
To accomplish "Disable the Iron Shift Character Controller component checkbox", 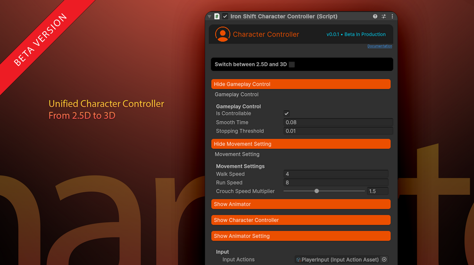I will click(x=225, y=17).
